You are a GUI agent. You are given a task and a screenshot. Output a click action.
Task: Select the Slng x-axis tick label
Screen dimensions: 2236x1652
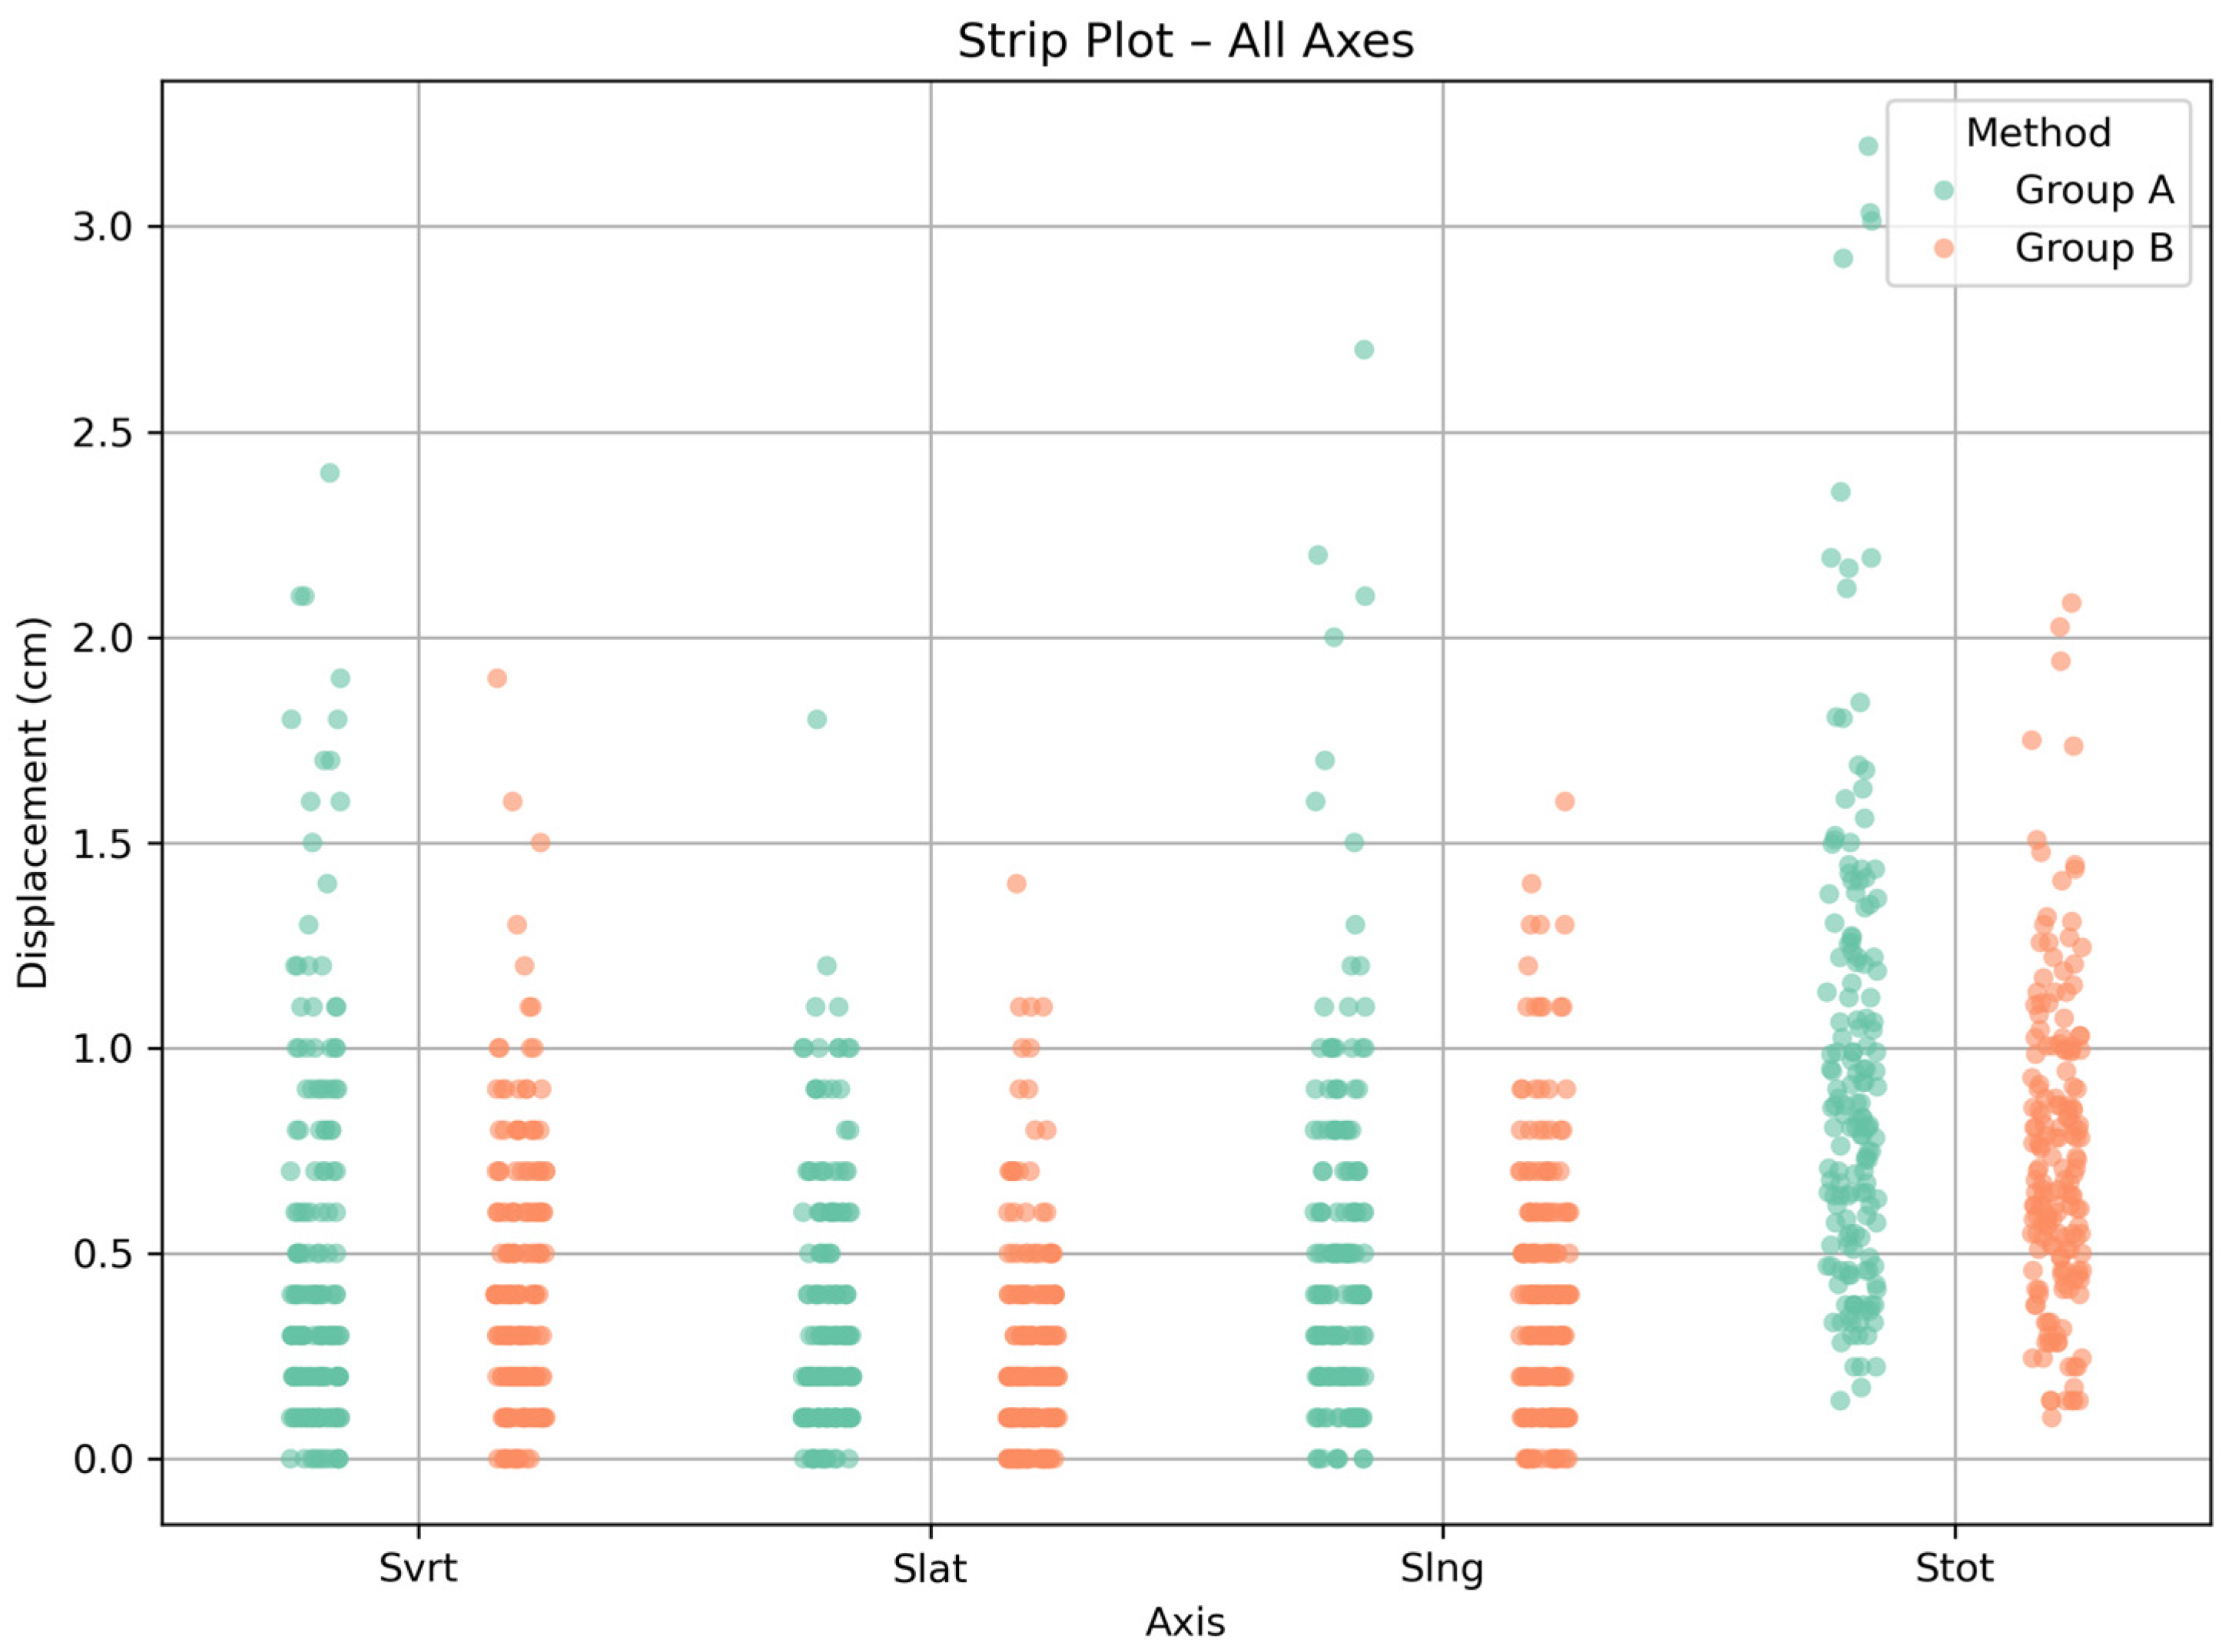click(x=1442, y=1567)
